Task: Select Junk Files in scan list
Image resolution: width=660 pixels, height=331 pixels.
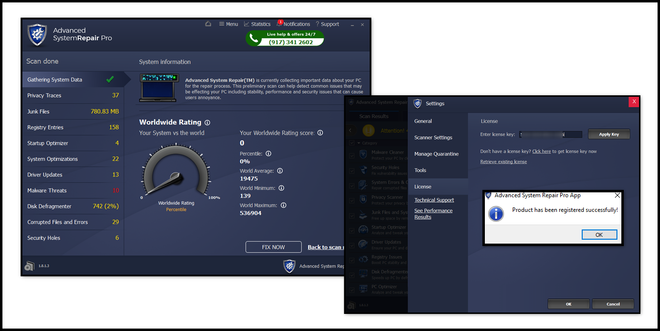Action: point(73,111)
